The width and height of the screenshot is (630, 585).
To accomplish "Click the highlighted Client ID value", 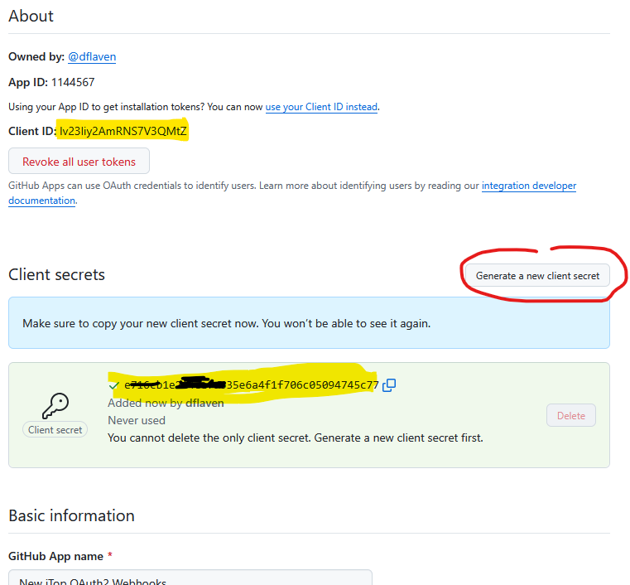I will pos(123,131).
